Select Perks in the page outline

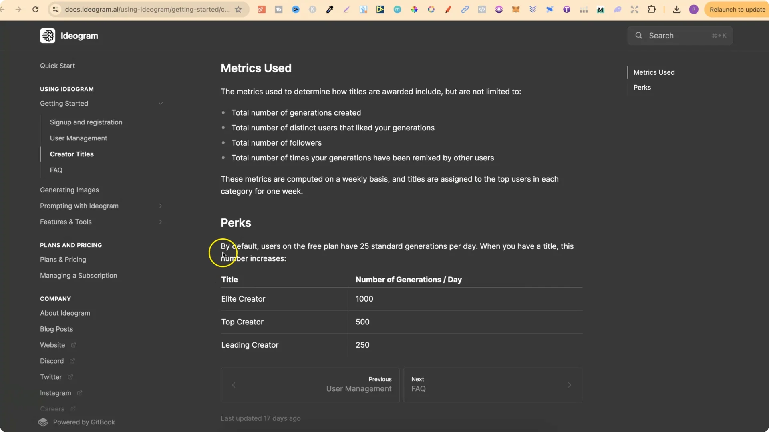tap(642, 87)
